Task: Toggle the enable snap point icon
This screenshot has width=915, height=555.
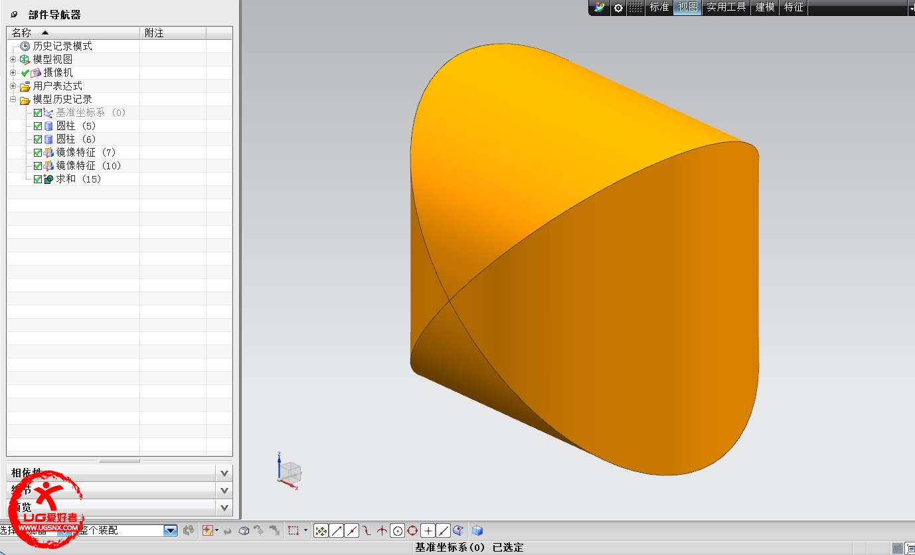Action: pyautogui.click(x=321, y=530)
